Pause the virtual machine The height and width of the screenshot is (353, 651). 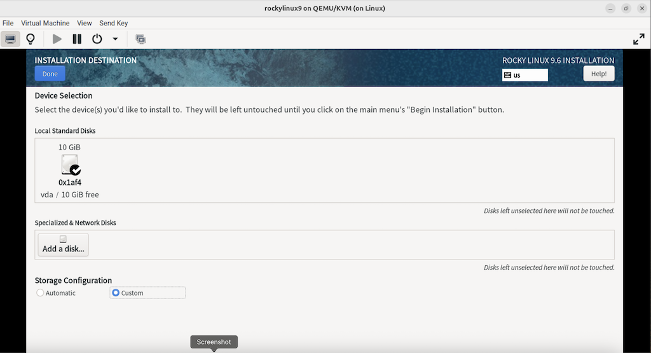pos(77,39)
